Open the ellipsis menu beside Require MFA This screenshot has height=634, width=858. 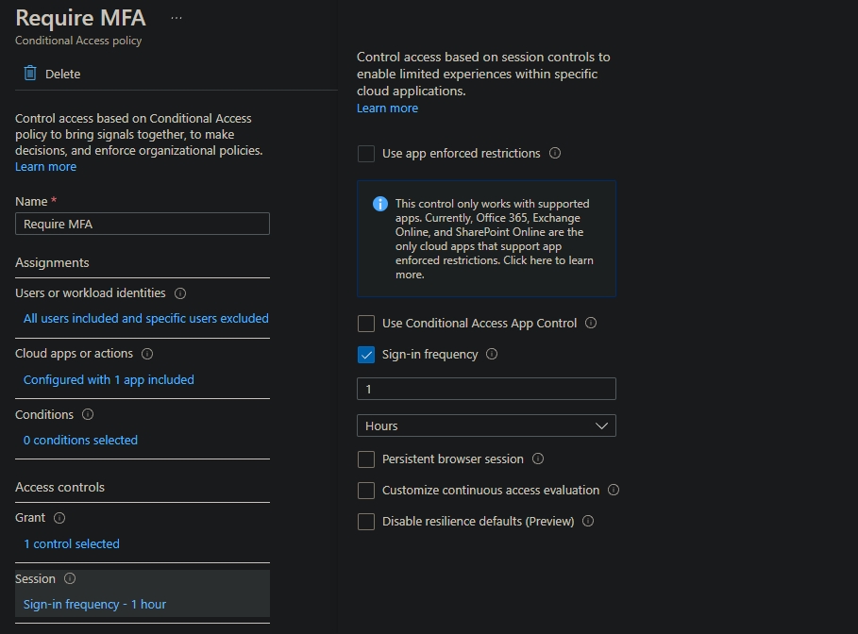pos(177,18)
